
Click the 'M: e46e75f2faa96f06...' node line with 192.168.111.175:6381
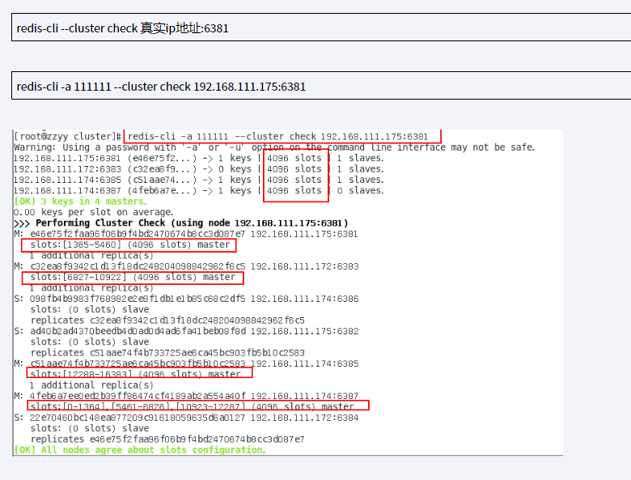(186, 234)
